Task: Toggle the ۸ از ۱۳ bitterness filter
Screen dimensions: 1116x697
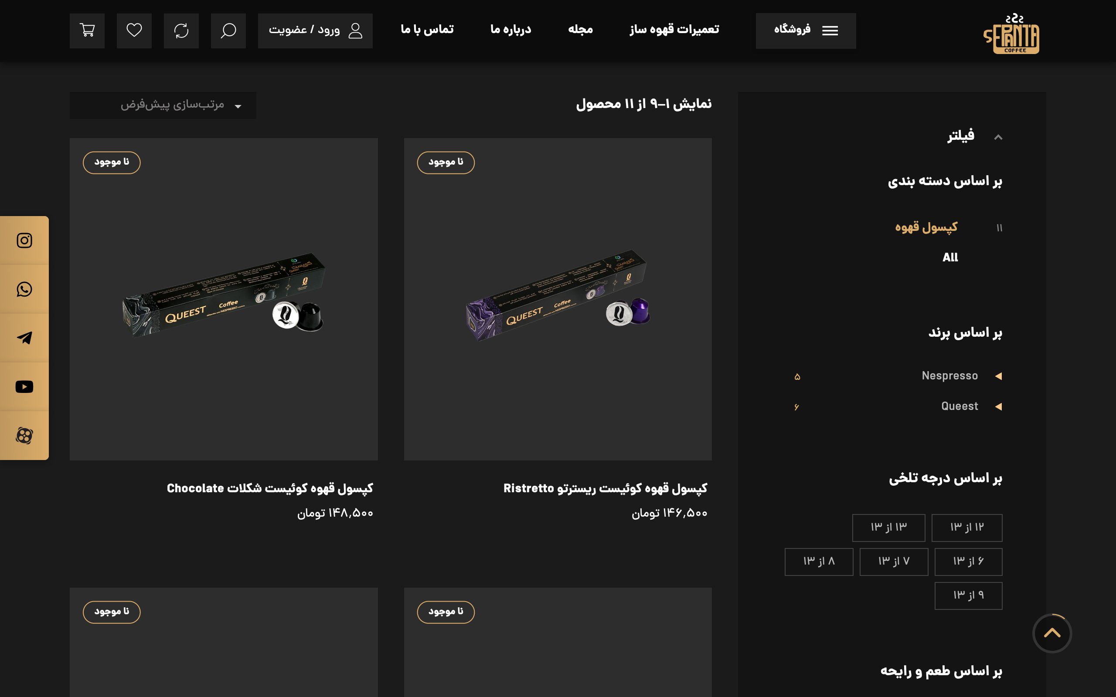Action: 819,562
